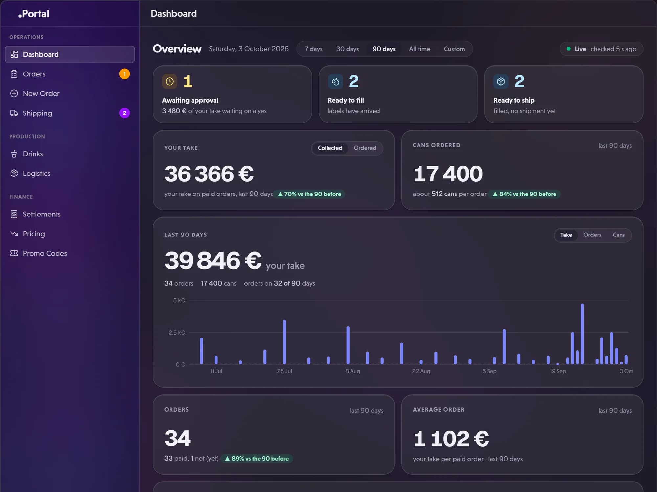
Task: Select the 7 days range tab
Action: pos(313,49)
